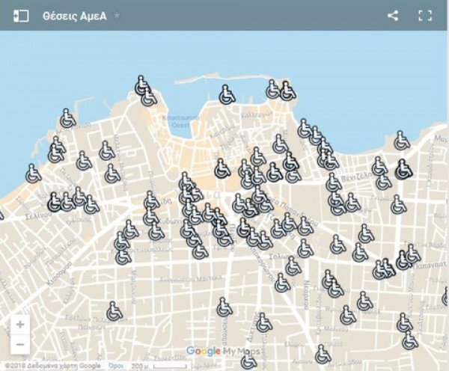Zoom out of the map

pyautogui.click(x=19, y=344)
